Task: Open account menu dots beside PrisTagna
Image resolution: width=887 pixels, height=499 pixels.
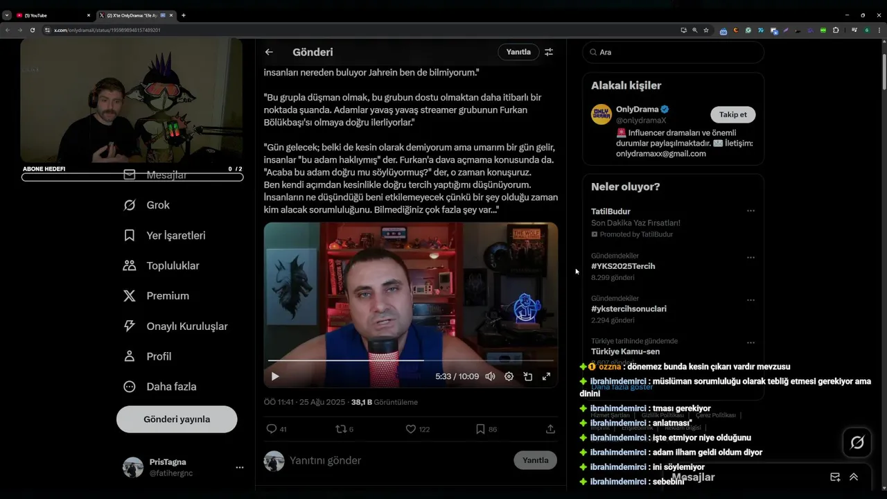Action: tap(240, 467)
